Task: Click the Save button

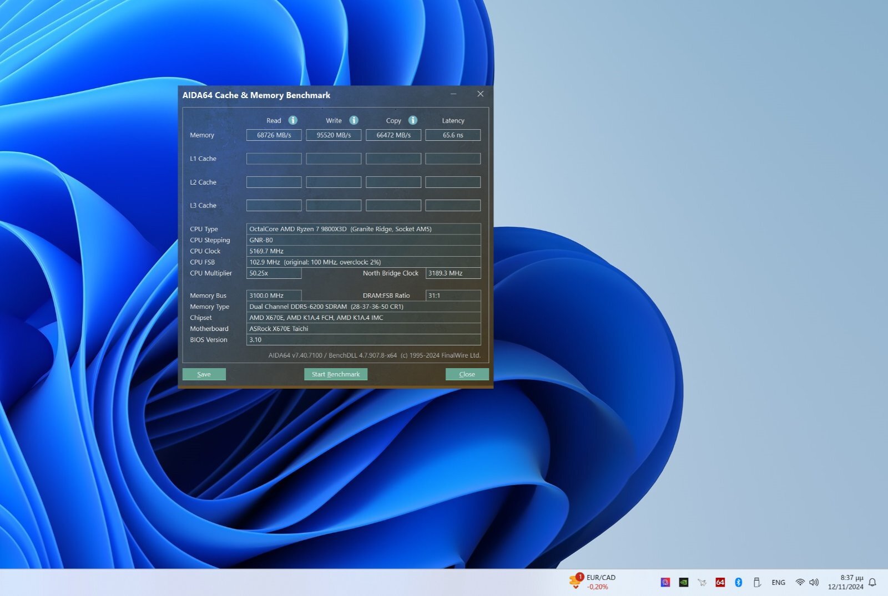Action: [x=204, y=374]
